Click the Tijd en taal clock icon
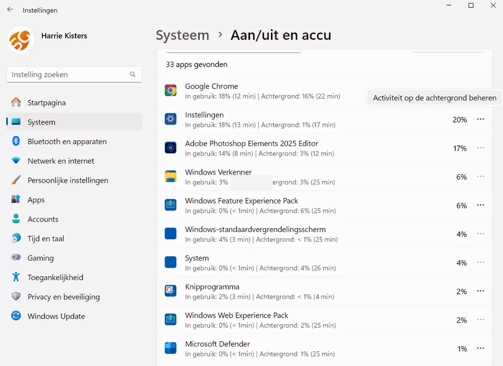Image resolution: width=503 pixels, height=366 pixels. pyautogui.click(x=16, y=238)
